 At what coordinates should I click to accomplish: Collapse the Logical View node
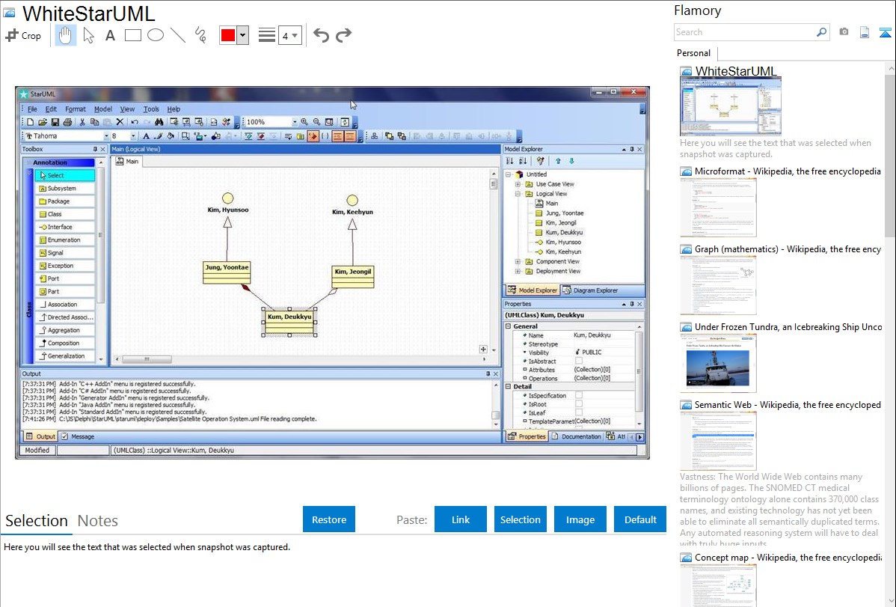click(x=518, y=194)
